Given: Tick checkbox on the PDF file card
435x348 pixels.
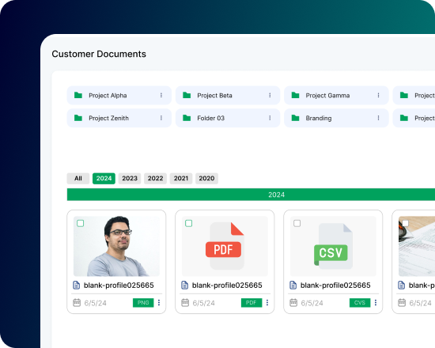Looking at the screenshot, I should [x=189, y=223].
